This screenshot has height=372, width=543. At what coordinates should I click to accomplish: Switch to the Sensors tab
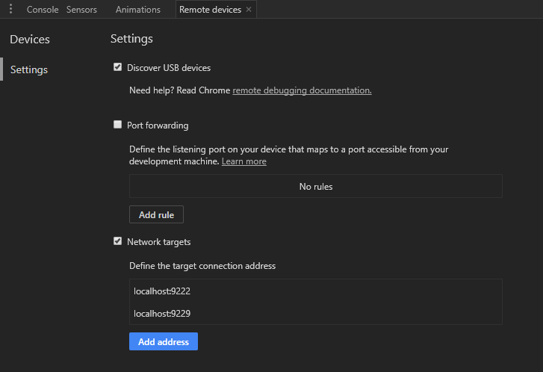click(x=81, y=10)
